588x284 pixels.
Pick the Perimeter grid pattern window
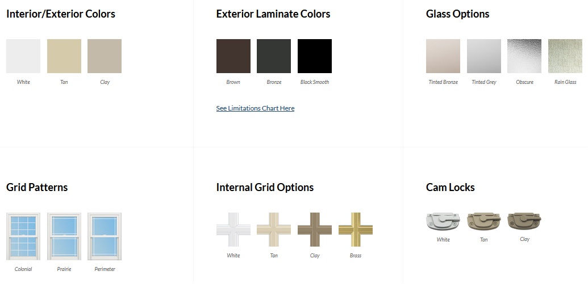[105, 236]
